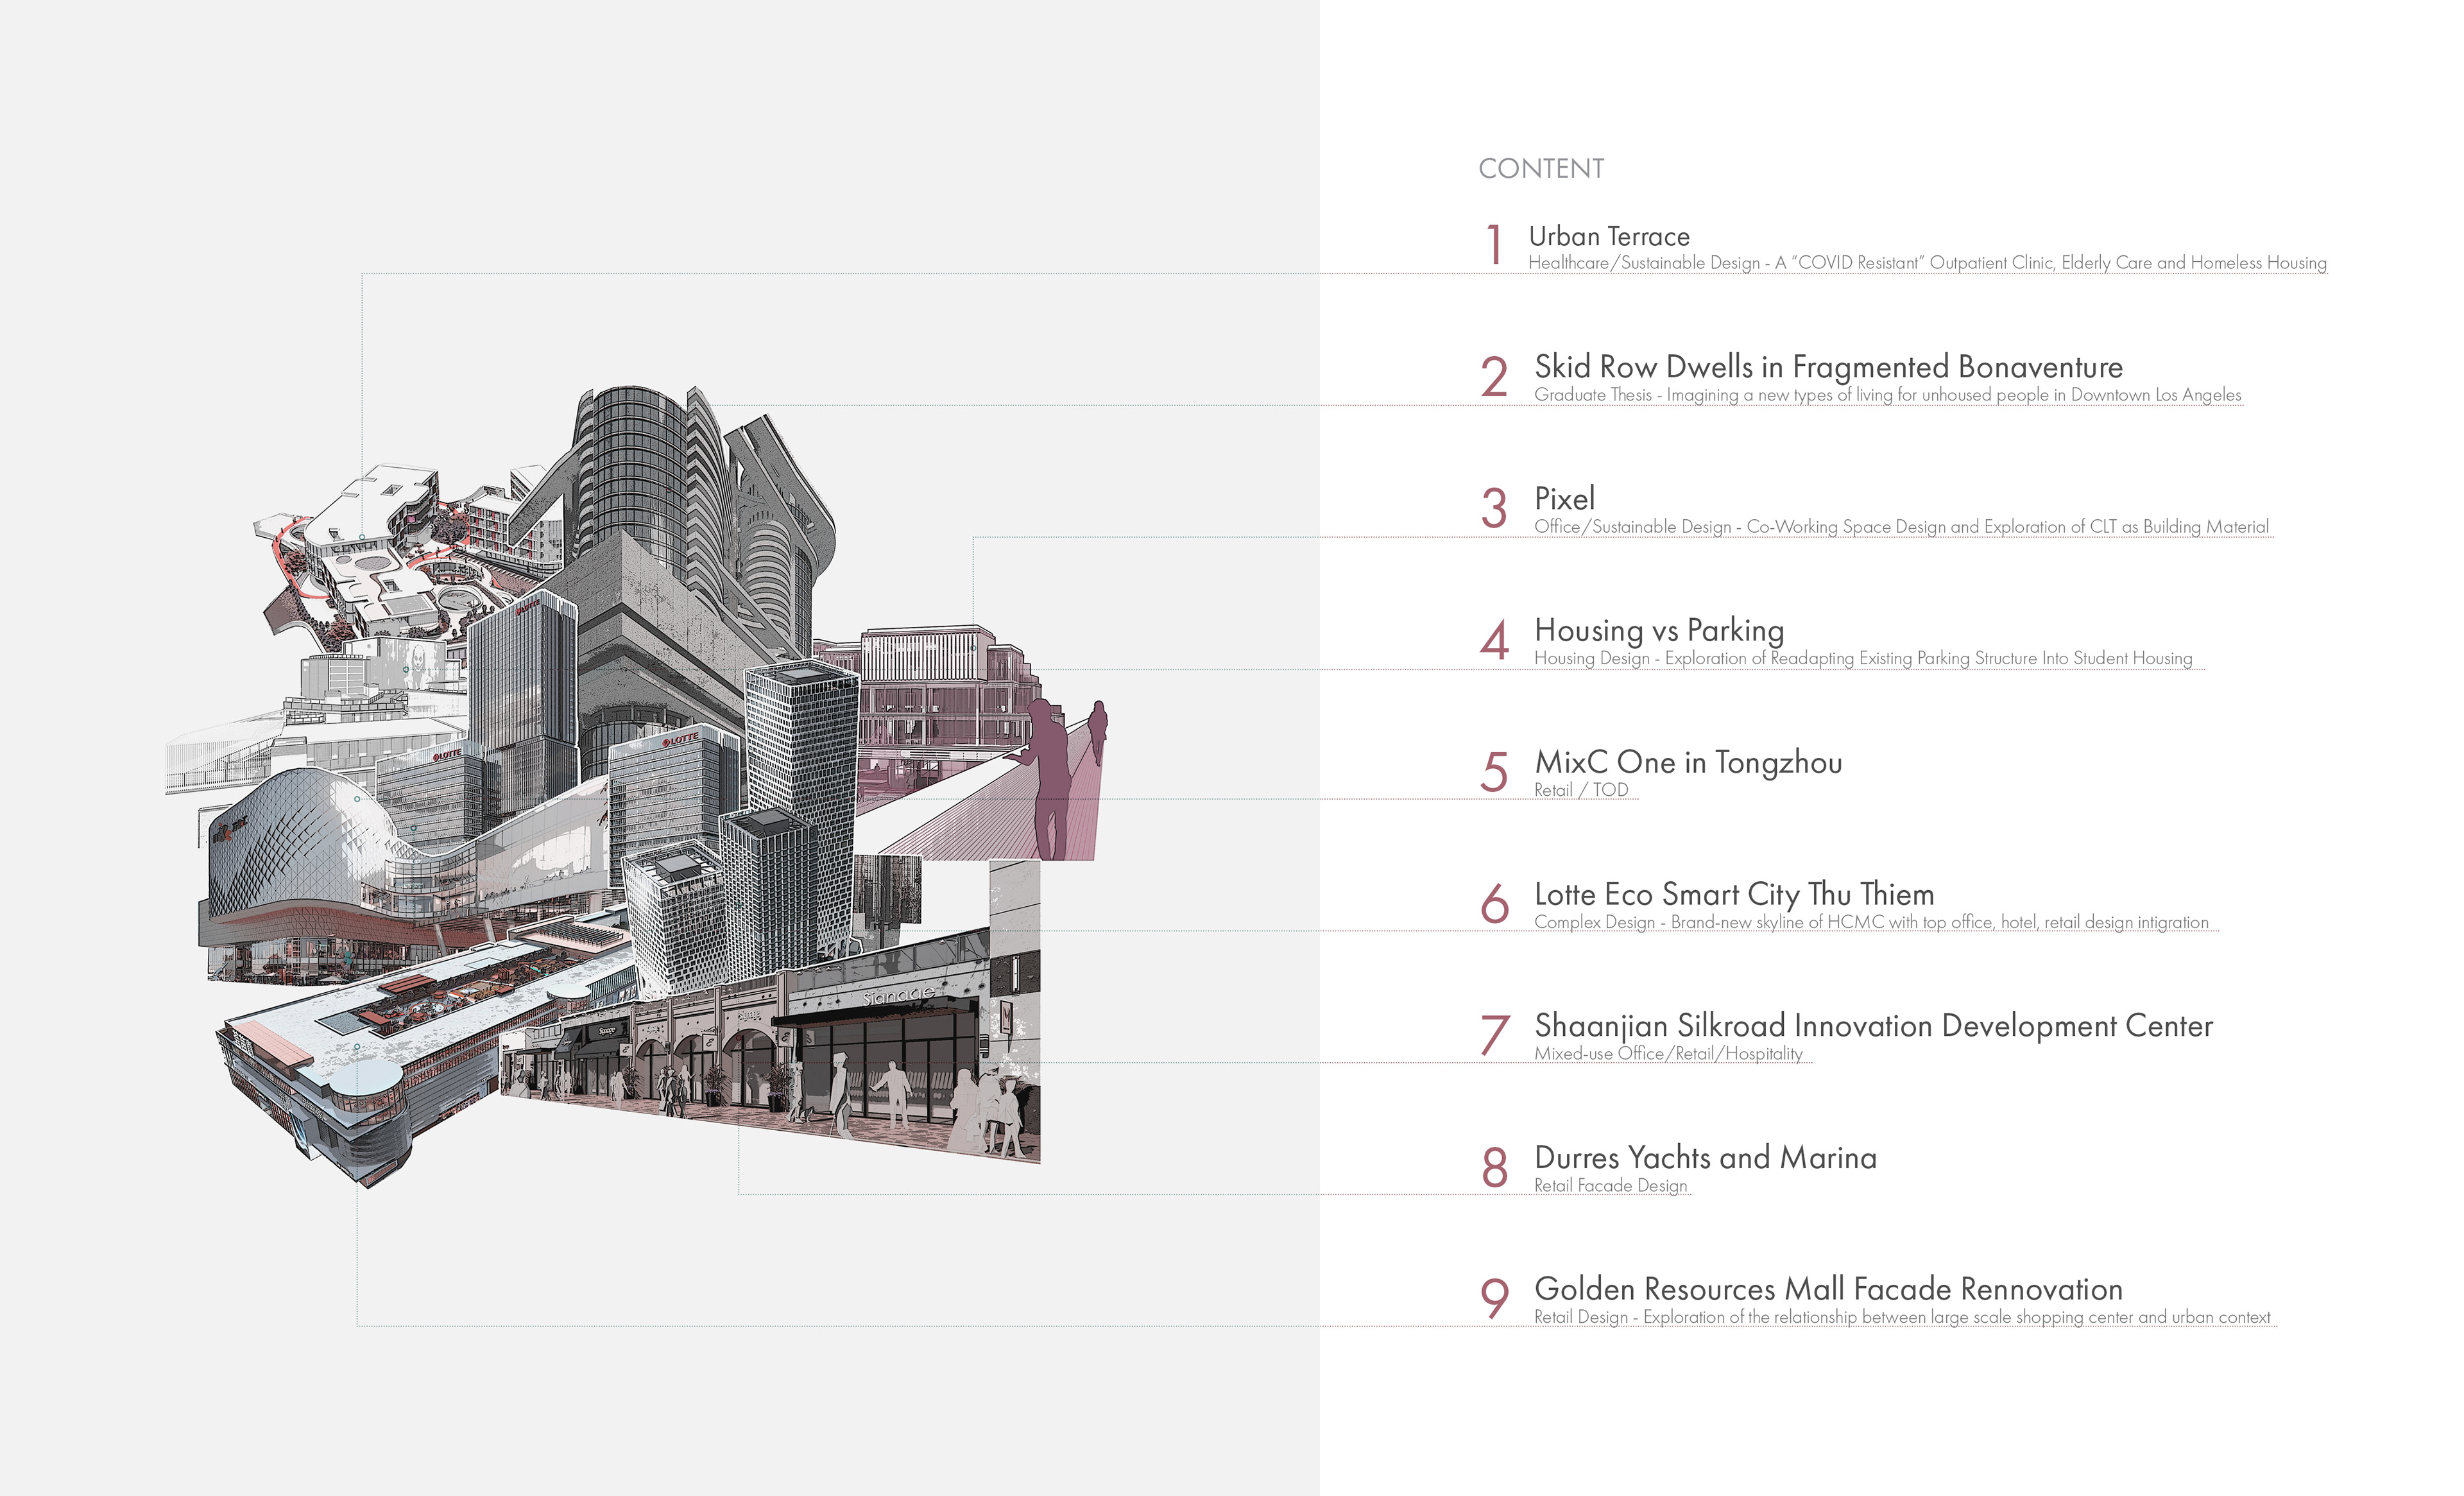Select Golden Resources Mall Facade Rennovation
This screenshot has width=2464, height=1496.
pos(1828,1289)
